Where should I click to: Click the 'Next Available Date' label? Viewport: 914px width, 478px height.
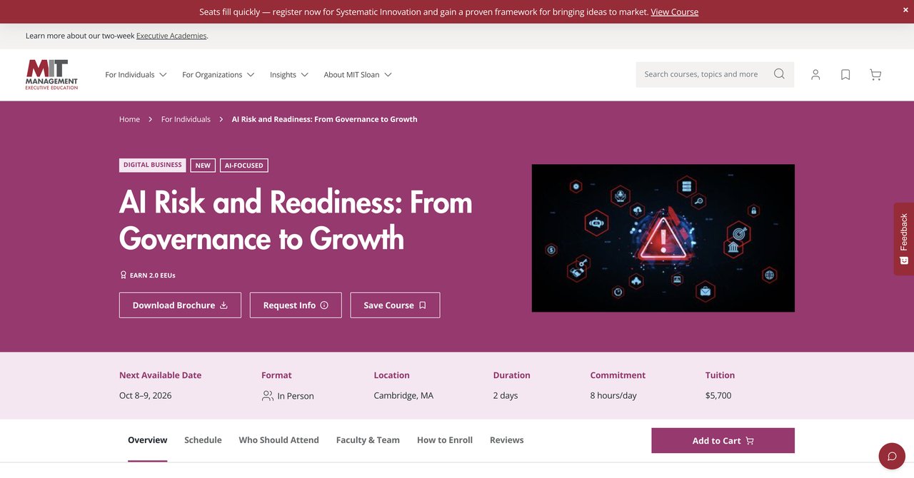tap(161, 375)
